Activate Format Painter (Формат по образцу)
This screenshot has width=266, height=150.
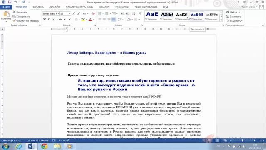[x=26, y=21]
